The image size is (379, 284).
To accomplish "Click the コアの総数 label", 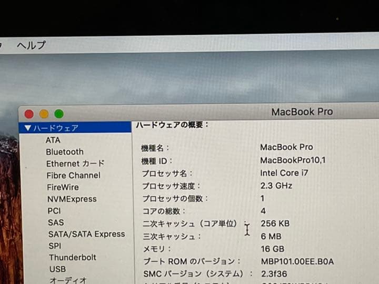I will click(x=164, y=211).
